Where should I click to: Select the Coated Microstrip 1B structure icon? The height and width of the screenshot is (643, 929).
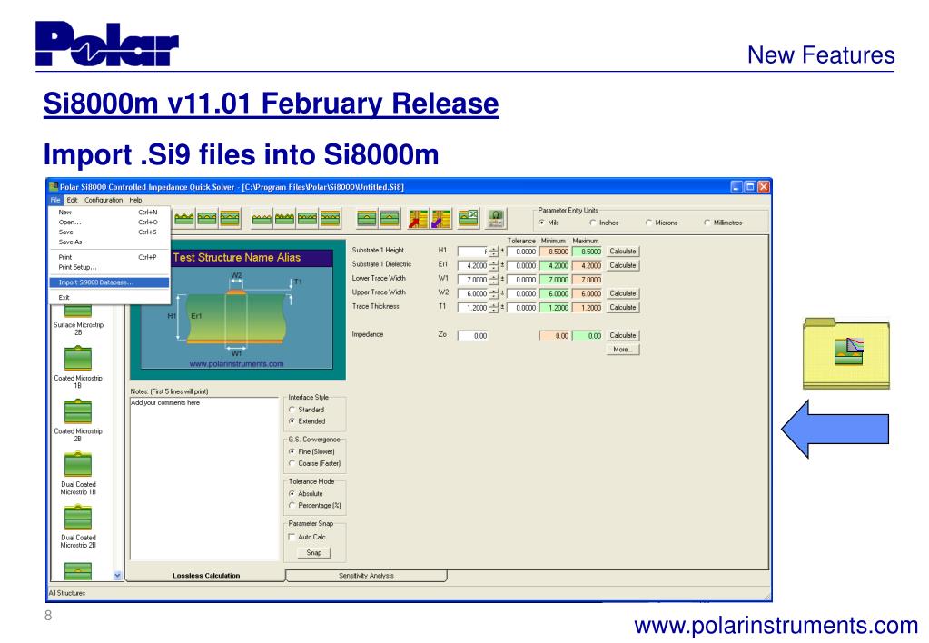[x=77, y=357]
